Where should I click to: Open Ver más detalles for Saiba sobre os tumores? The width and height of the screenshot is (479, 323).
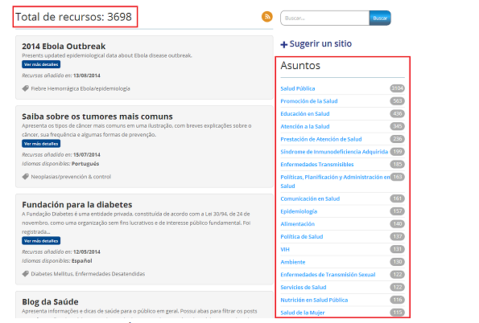[41, 144]
